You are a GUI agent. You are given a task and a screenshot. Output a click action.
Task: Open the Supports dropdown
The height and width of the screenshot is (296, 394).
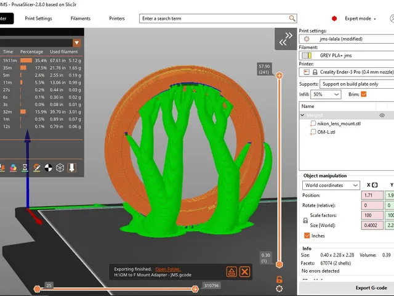pyautogui.click(x=357, y=84)
